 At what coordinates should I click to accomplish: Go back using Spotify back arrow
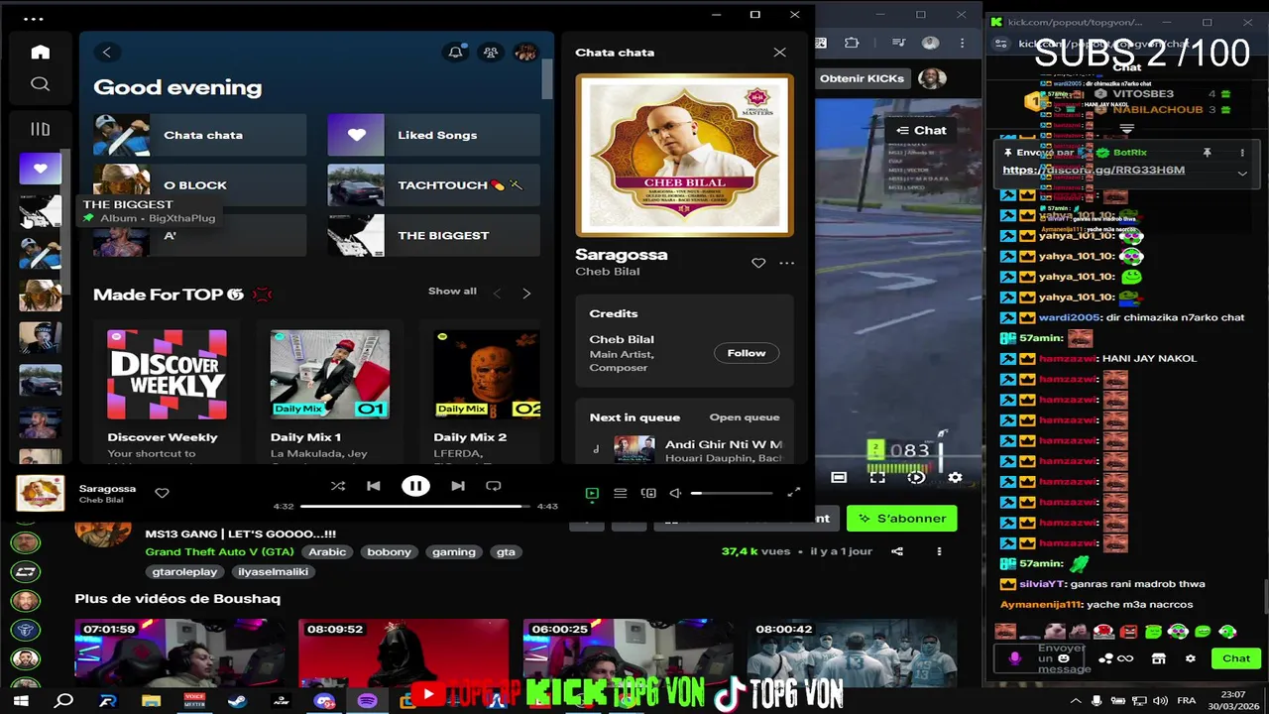(x=106, y=53)
